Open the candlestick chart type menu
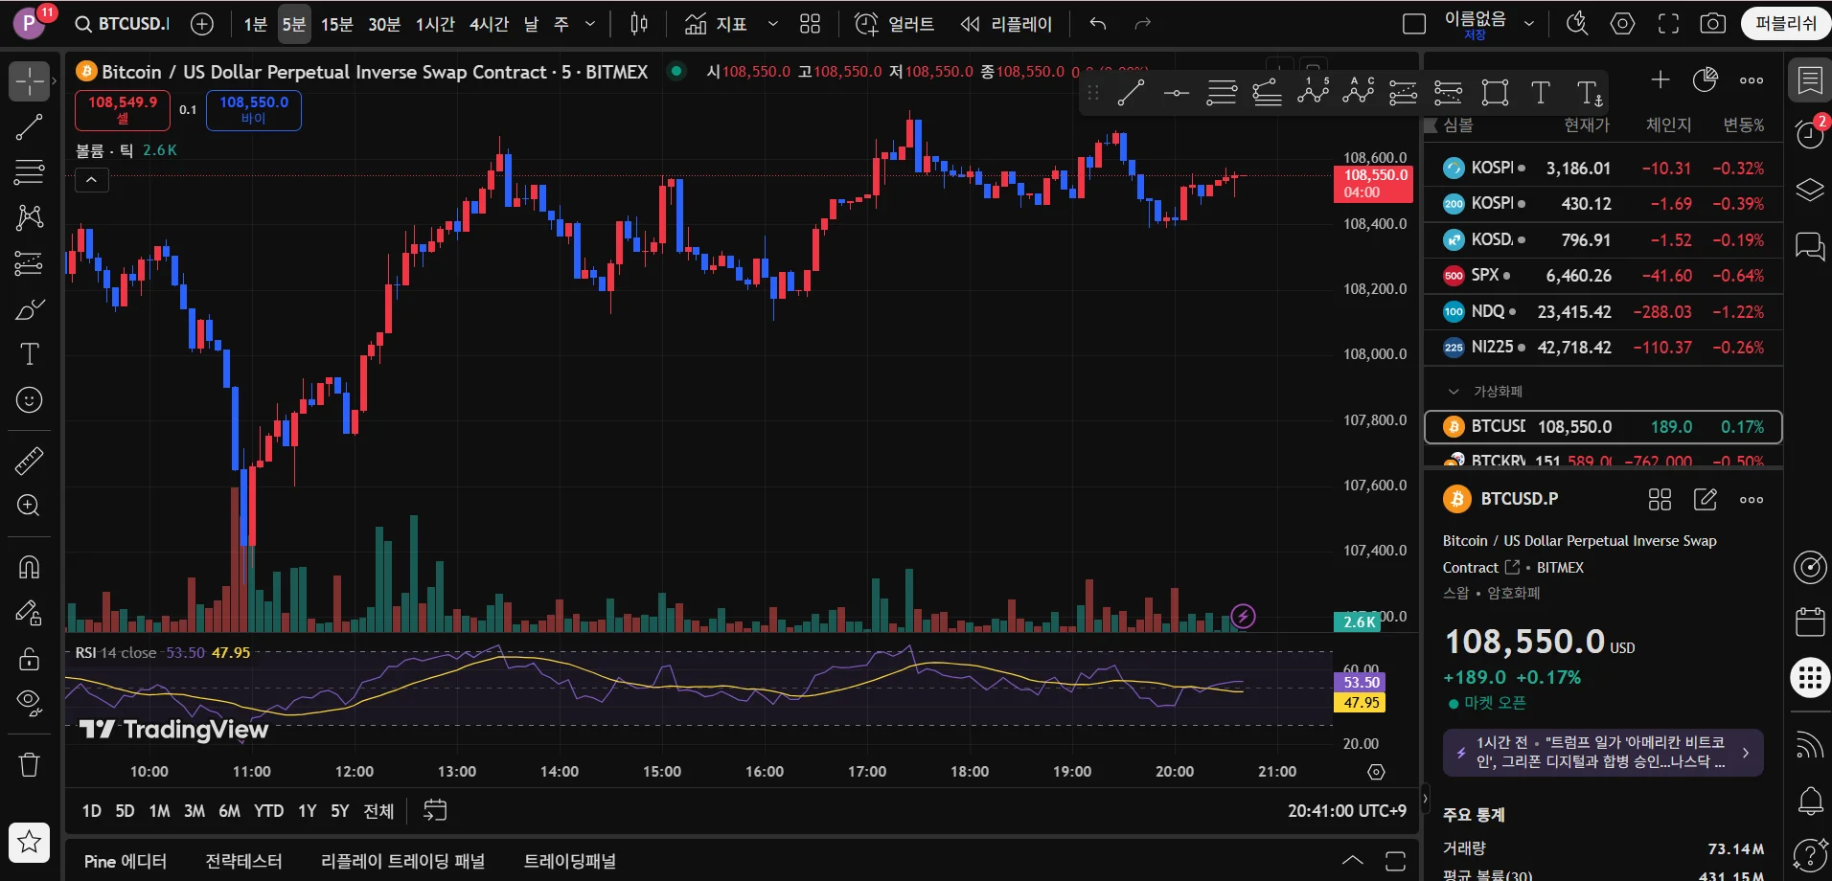 pos(639,24)
